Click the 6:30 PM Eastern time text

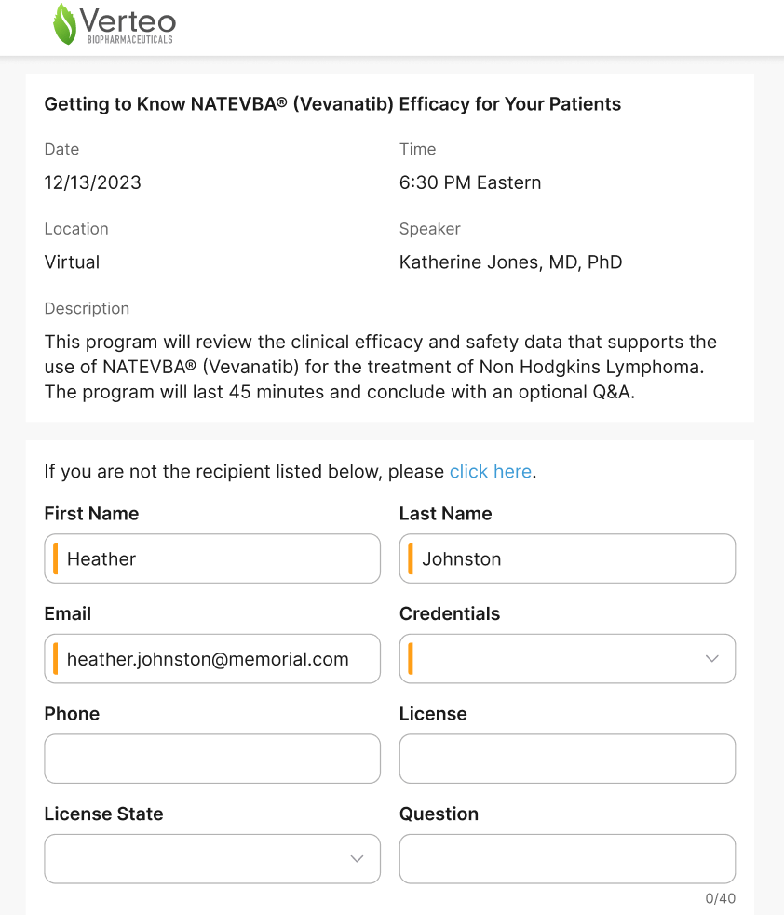point(470,182)
